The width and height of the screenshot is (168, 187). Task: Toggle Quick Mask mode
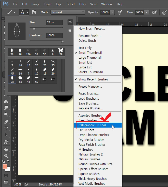click(x=6, y=175)
